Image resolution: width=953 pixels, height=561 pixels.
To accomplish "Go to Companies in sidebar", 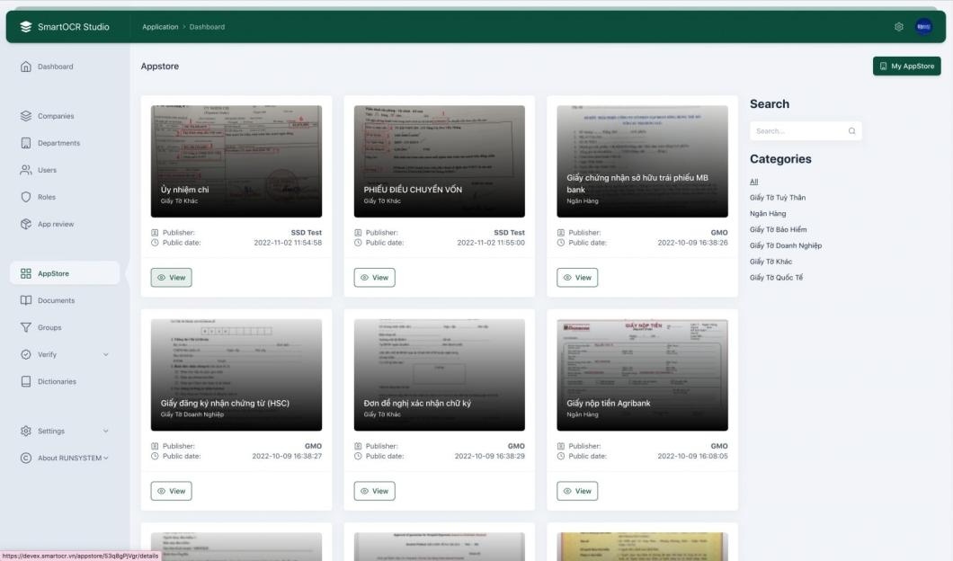I will 56,116.
